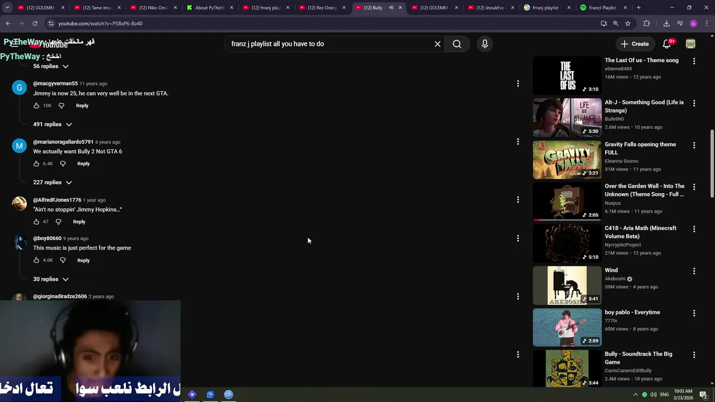715x402 pixels.
Task: Open the Gravity Falls thumbnail
Action: [x=567, y=160]
